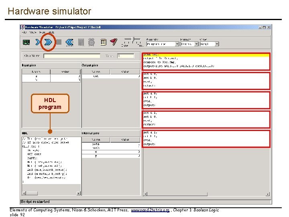Close the Hardware Simulator window
289x217 pixels.
(269, 27)
